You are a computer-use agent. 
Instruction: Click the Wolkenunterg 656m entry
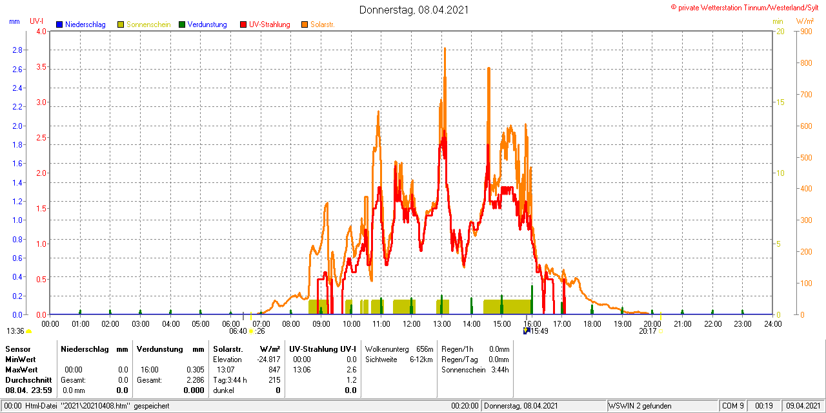(x=399, y=349)
